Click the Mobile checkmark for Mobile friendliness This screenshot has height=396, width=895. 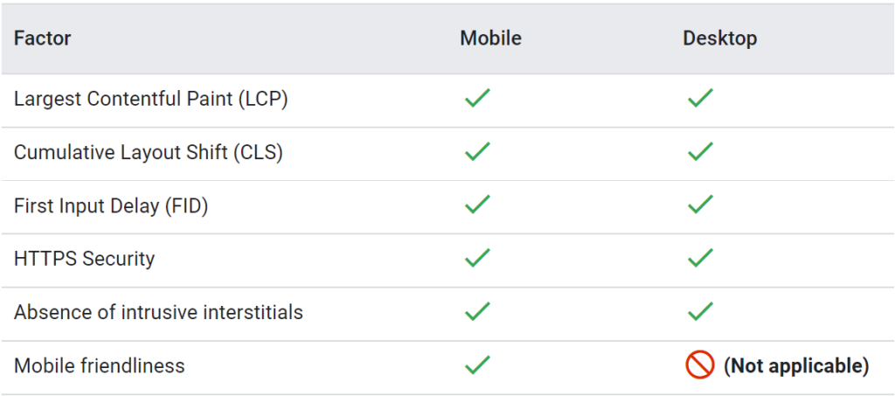coord(477,365)
